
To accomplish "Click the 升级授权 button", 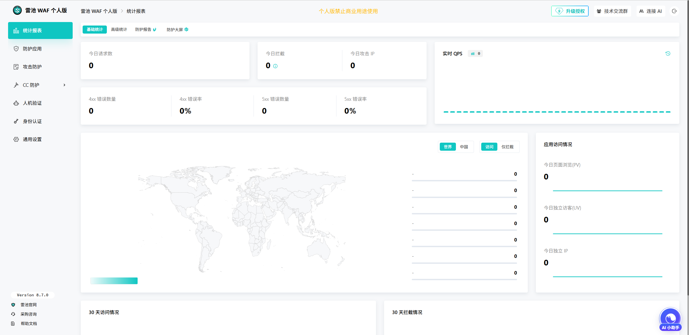I will (570, 11).
